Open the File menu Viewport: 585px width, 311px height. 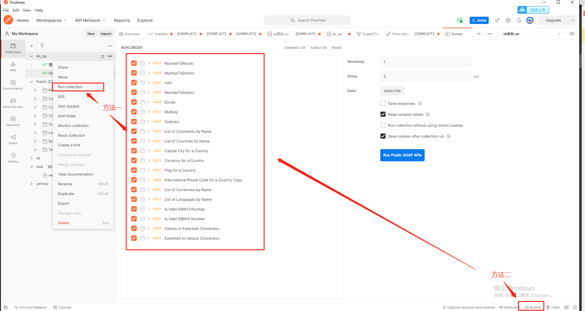(6, 10)
